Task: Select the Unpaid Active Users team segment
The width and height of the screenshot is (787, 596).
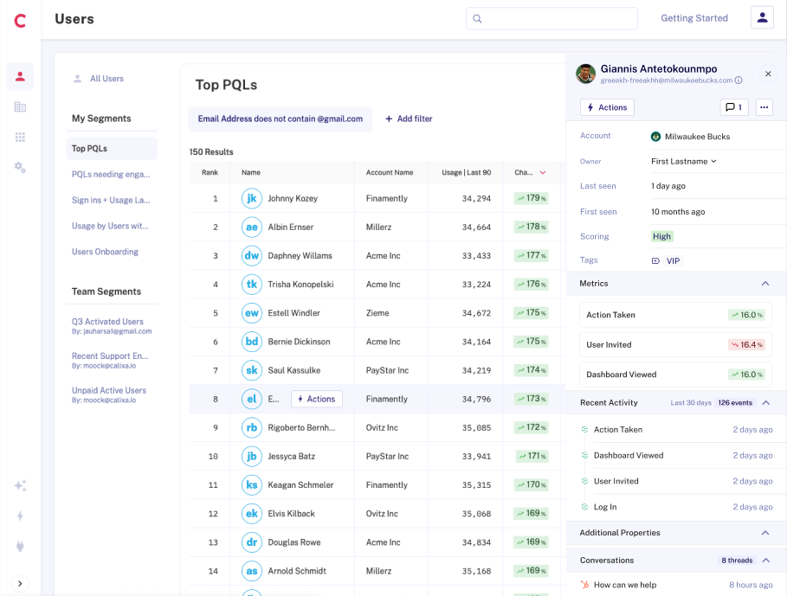Action: (109, 390)
